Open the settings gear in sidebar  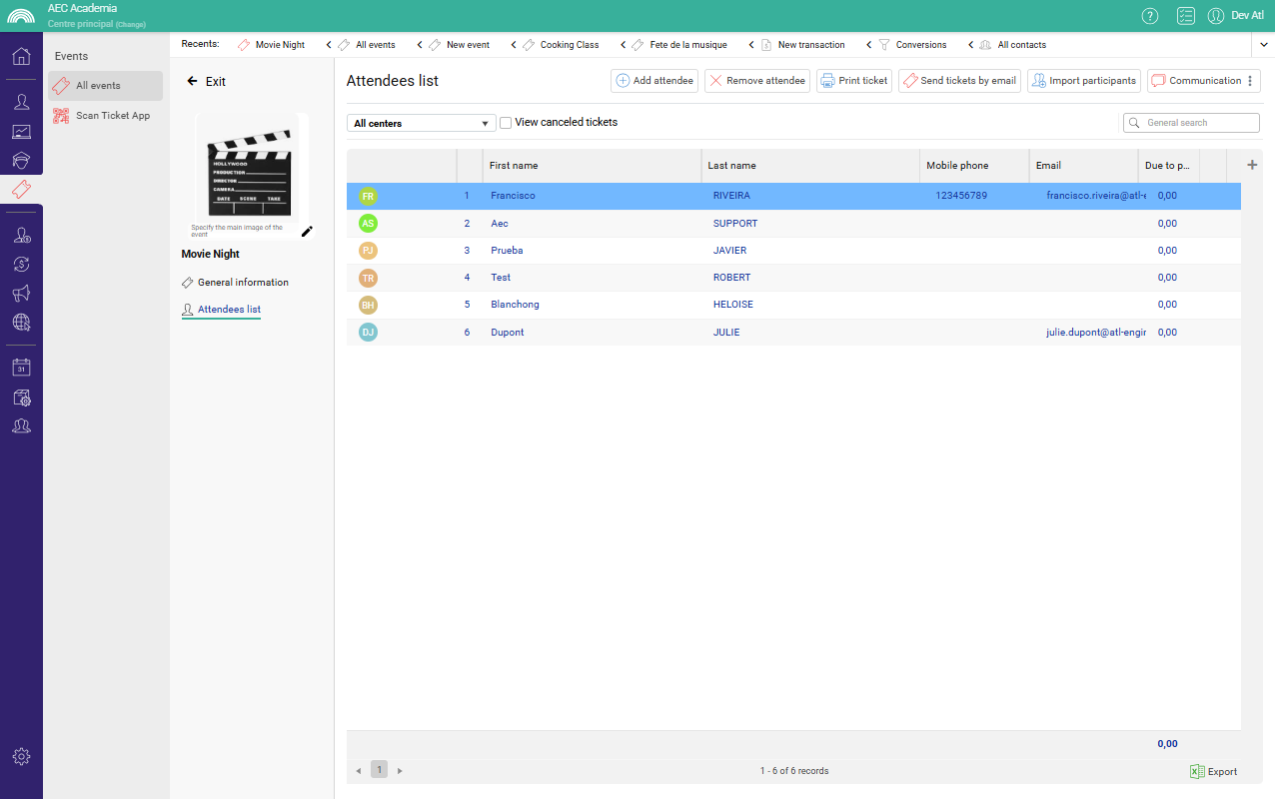coord(21,757)
